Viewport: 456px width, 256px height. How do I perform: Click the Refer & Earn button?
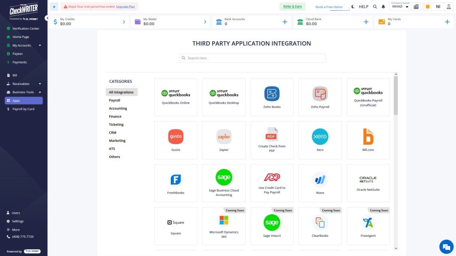coord(292,7)
